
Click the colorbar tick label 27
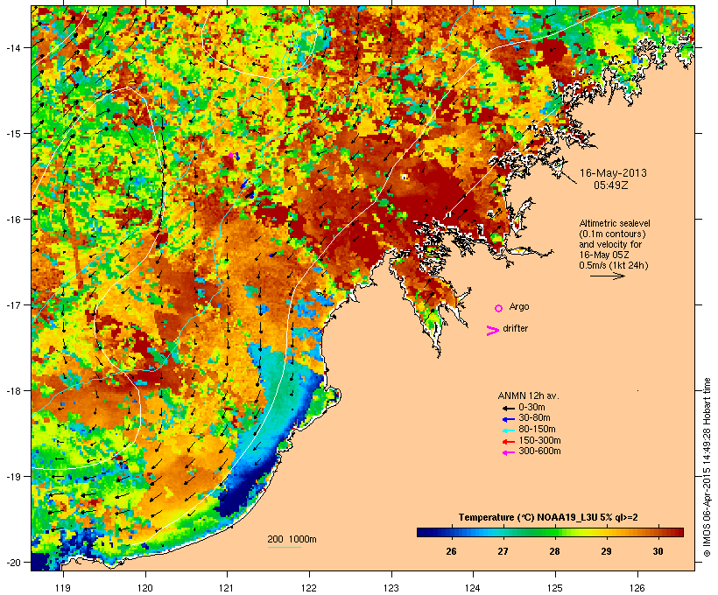click(x=503, y=551)
